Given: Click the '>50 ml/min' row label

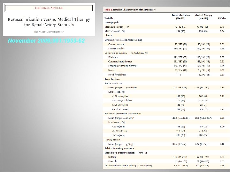Looking at the screenshot, I should [x=118, y=135].
